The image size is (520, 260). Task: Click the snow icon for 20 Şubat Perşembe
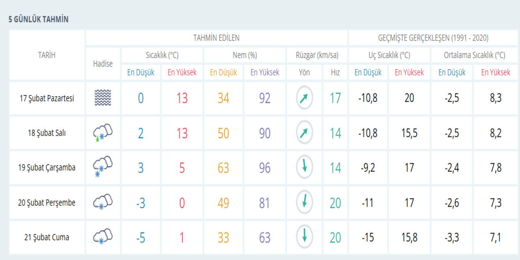102,202
